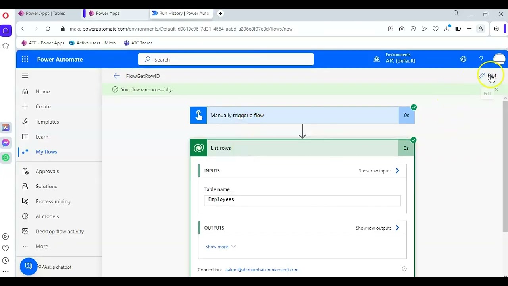Click the Ask a chatbot button

pyautogui.click(x=29, y=267)
